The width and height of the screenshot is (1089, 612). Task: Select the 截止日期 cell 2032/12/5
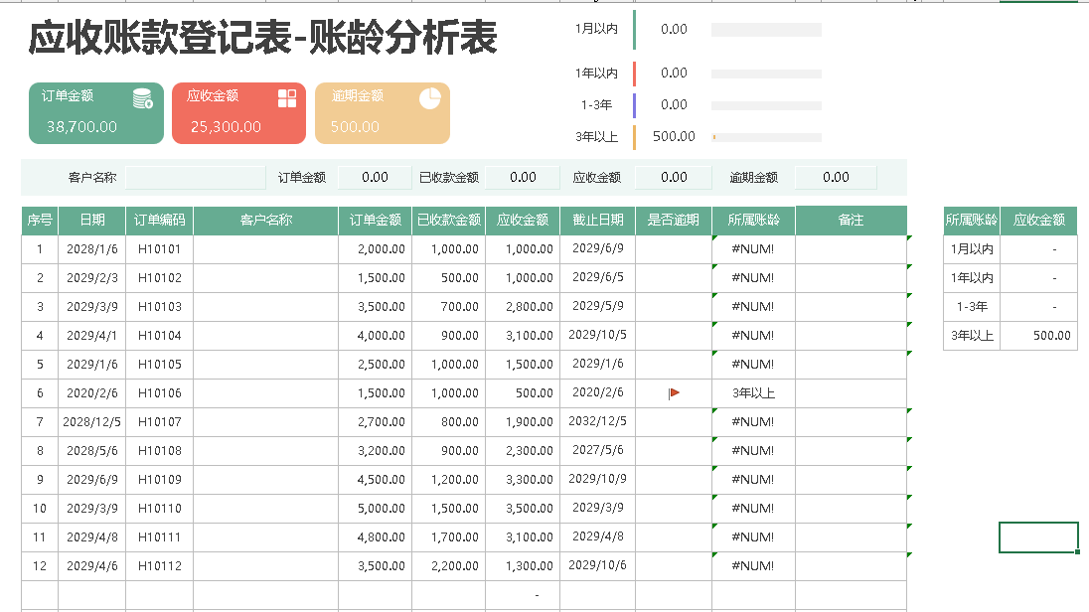tap(597, 421)
